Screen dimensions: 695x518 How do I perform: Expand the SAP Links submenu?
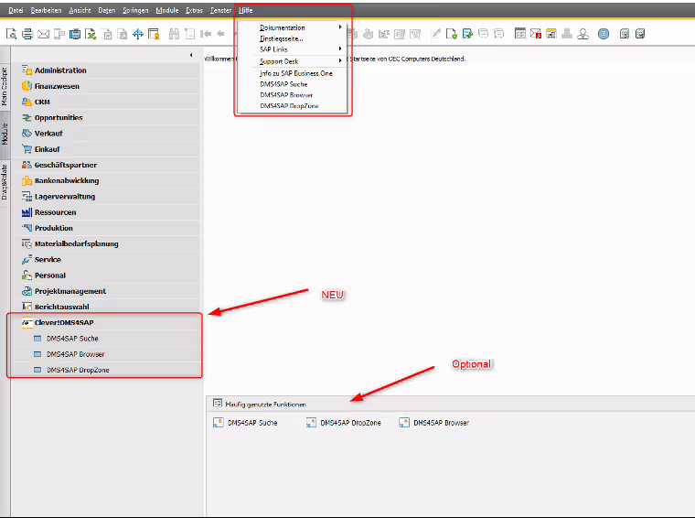tap(274, 49)
